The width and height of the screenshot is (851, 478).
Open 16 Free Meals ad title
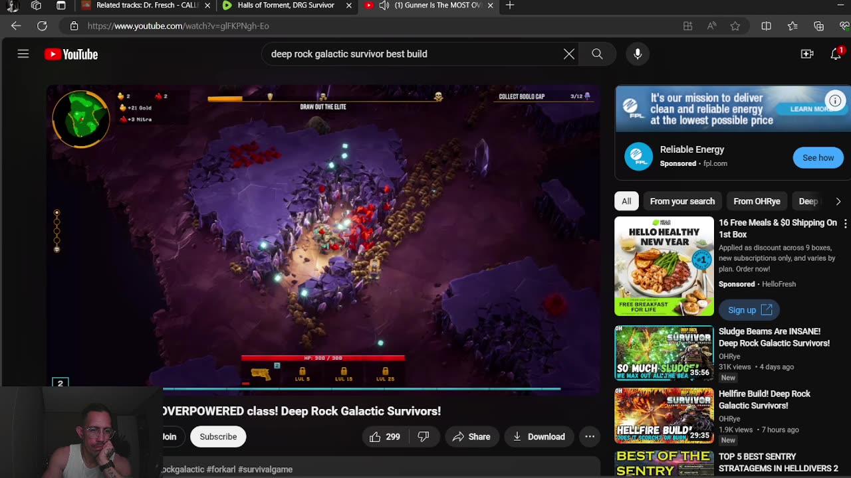pyautogui.click(x=778, y=228)
